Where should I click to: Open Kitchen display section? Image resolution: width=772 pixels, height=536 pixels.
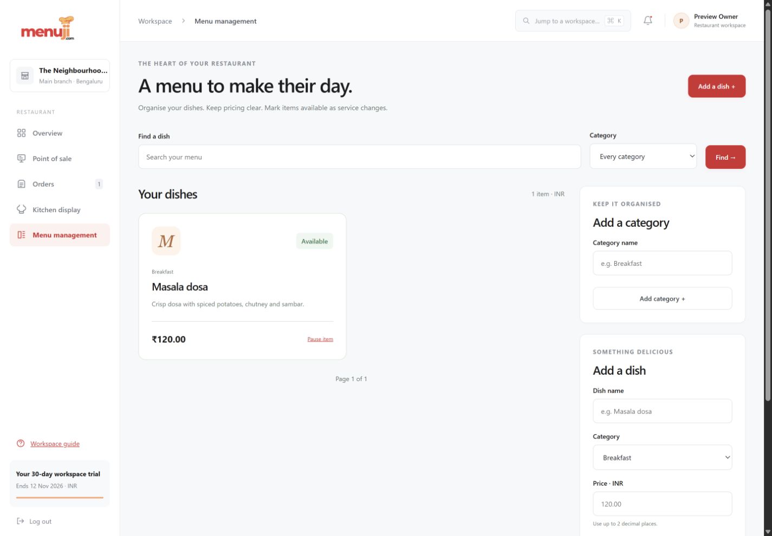coord(60,210)
